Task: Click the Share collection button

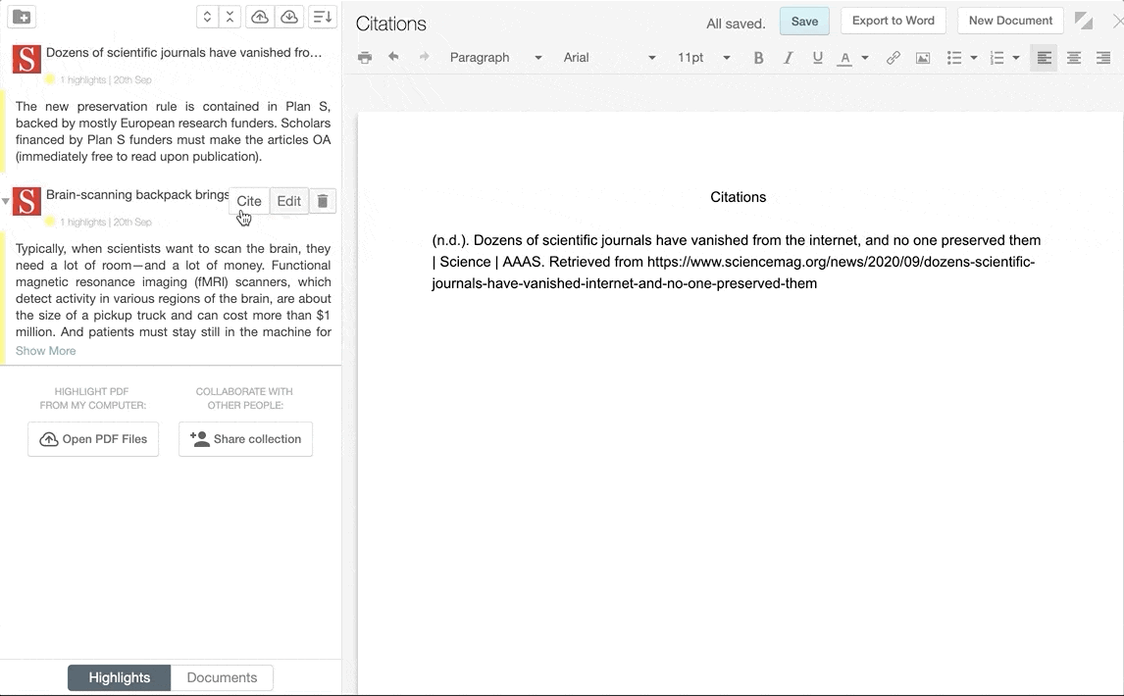Action: click(245, 438)
